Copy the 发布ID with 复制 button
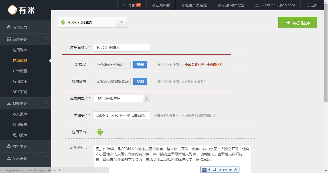 [x=140, y=65]
